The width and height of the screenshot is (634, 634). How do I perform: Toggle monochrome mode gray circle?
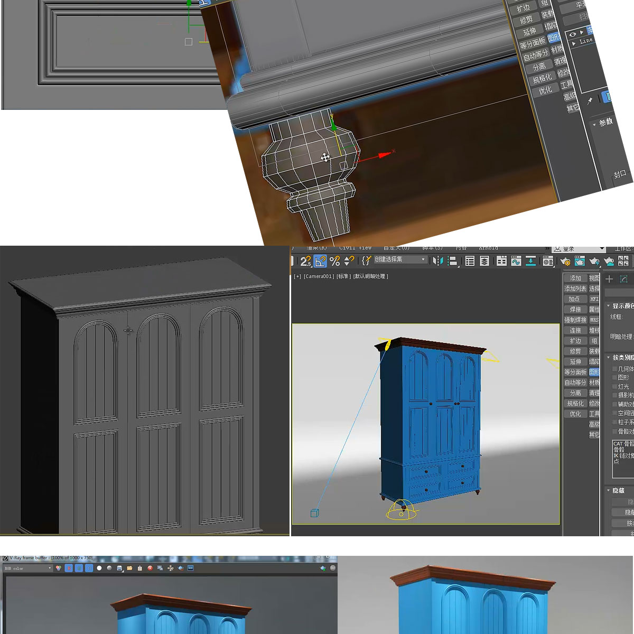tap(109, 568)
